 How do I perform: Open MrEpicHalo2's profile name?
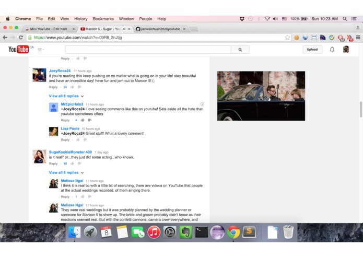click(x=72, y=104)
